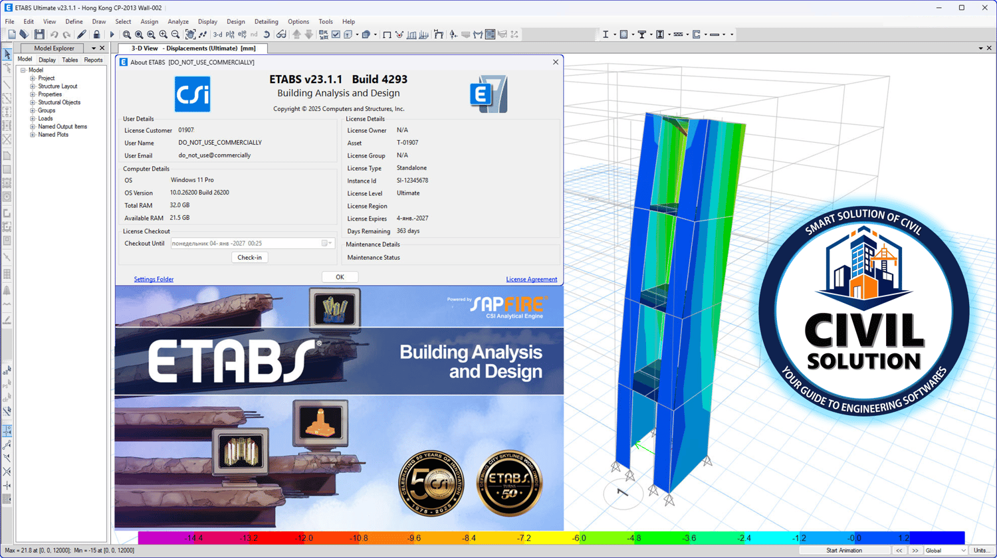
Task: Click the Save floppy disk icon
Action: pyautogui.click(x=39, y=35)
